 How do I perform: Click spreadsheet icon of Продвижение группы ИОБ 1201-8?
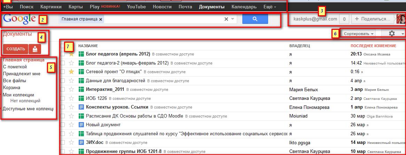tap(81, 151)
